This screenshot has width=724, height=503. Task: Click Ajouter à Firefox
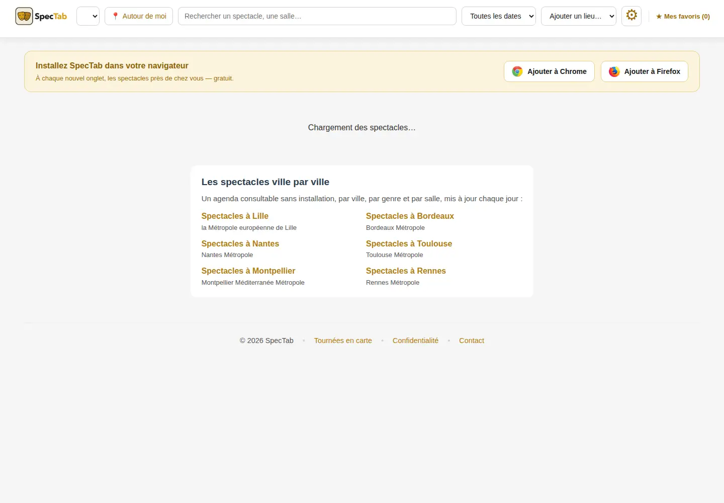coord(645,71)
